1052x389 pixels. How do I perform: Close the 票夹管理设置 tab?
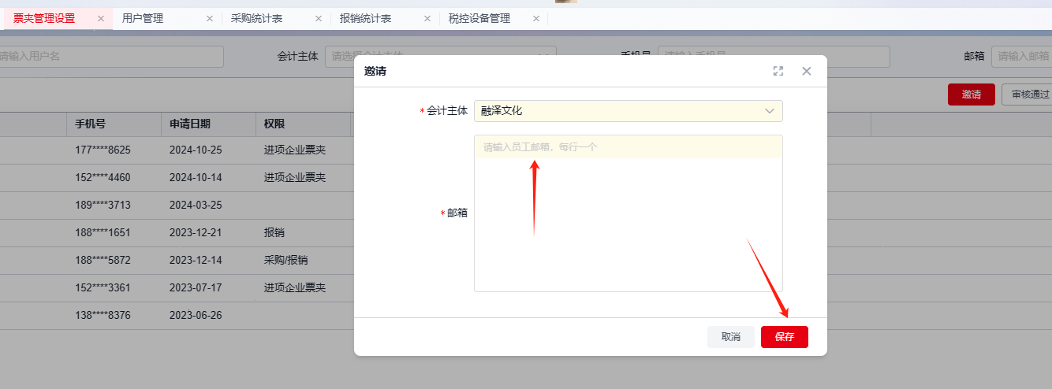101,19
